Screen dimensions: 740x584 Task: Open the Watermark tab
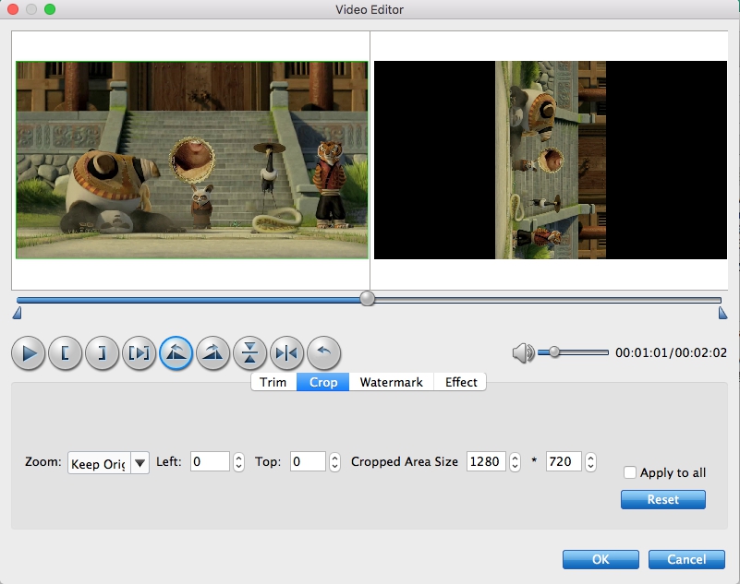[x=391, y=382]
